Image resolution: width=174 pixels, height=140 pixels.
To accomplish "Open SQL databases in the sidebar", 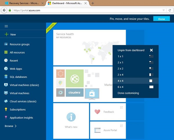I will [18, 77].
